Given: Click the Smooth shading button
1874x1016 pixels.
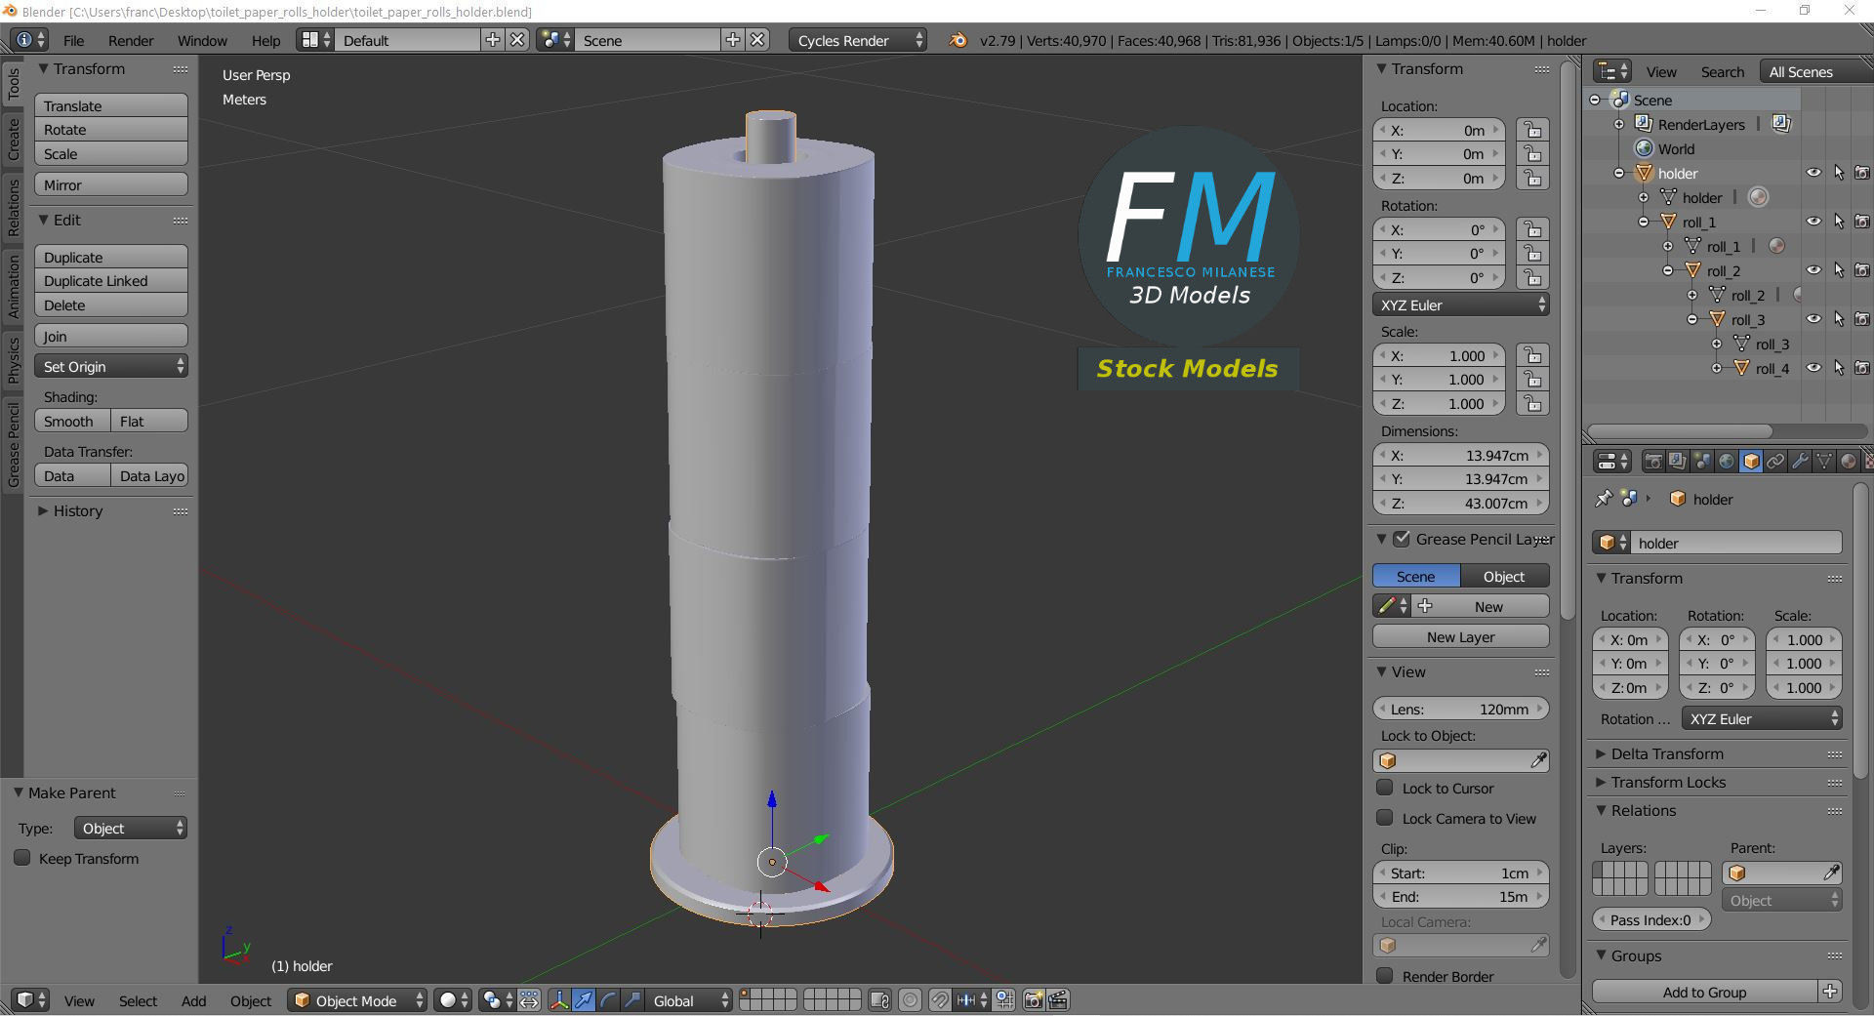Looking at the screenshot, I should [72, 421].
